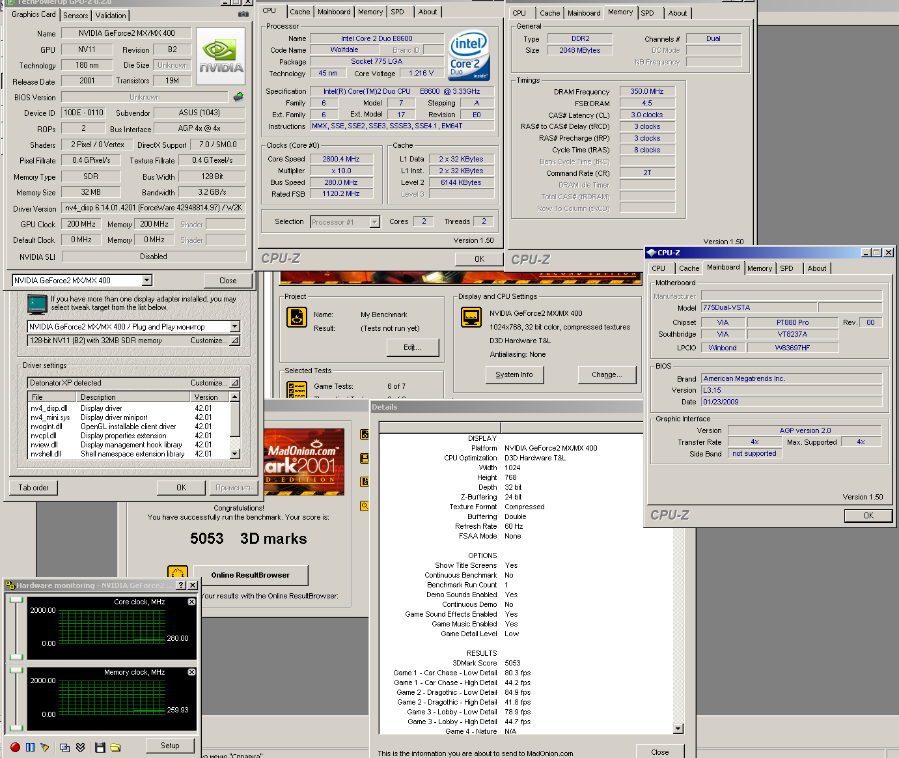Click the yellow magnifier icon in 3DMark results

point(365,505)
